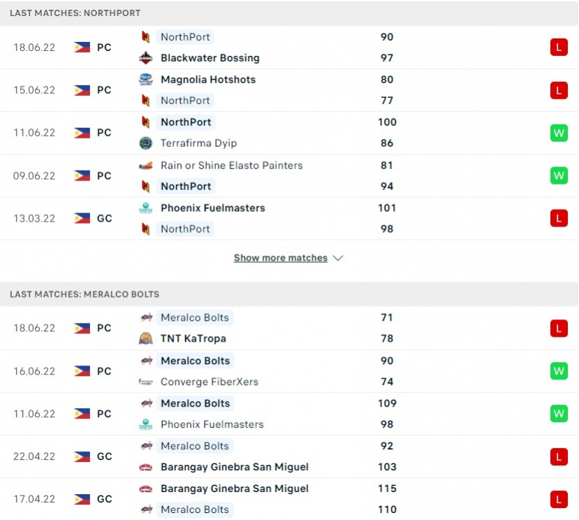Select the Last Matches: NorthPort header
The height and width of the screenshot is (520, 579).
(x=289, y=13)
